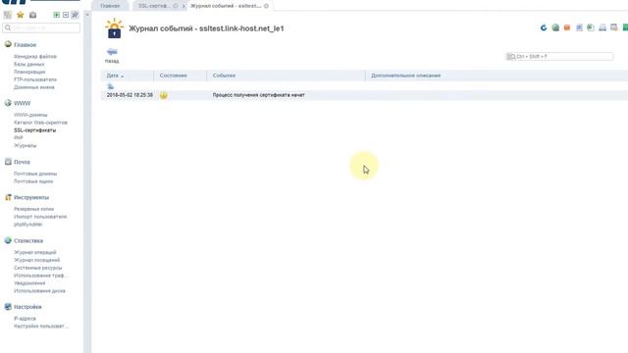
Task: Click the gray window icon beside the printer
Action: pos(614,27)
